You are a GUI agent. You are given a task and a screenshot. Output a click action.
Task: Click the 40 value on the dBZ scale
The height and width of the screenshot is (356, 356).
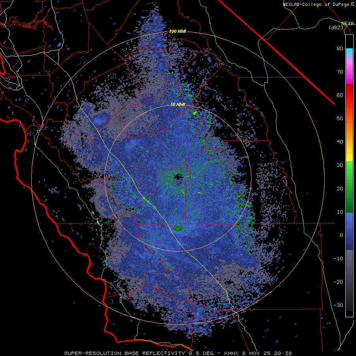340,142
